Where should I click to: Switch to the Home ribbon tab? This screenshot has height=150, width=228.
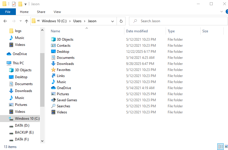24,12
